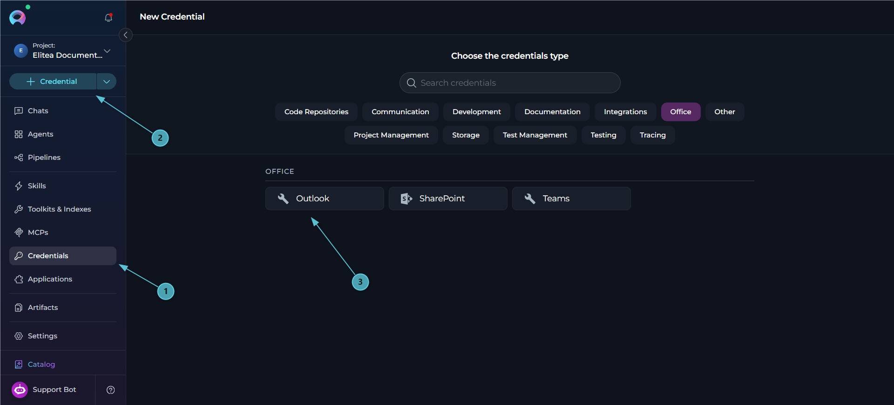Click the Toolkits & Indexes wrench icon
The height and width of the screenshot is (405, 894).
[x=19, y=209]
